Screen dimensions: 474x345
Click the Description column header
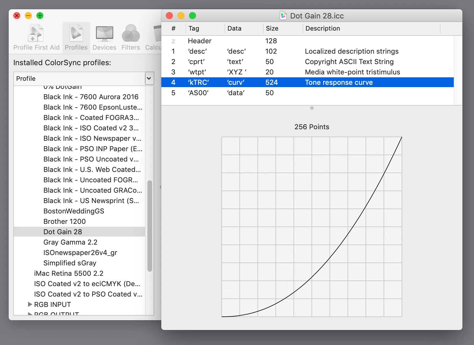371,28
